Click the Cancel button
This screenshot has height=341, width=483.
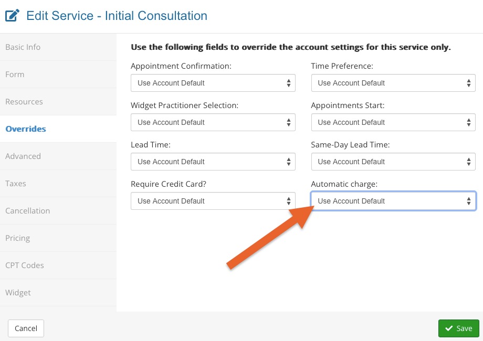[x=26, y=328]
